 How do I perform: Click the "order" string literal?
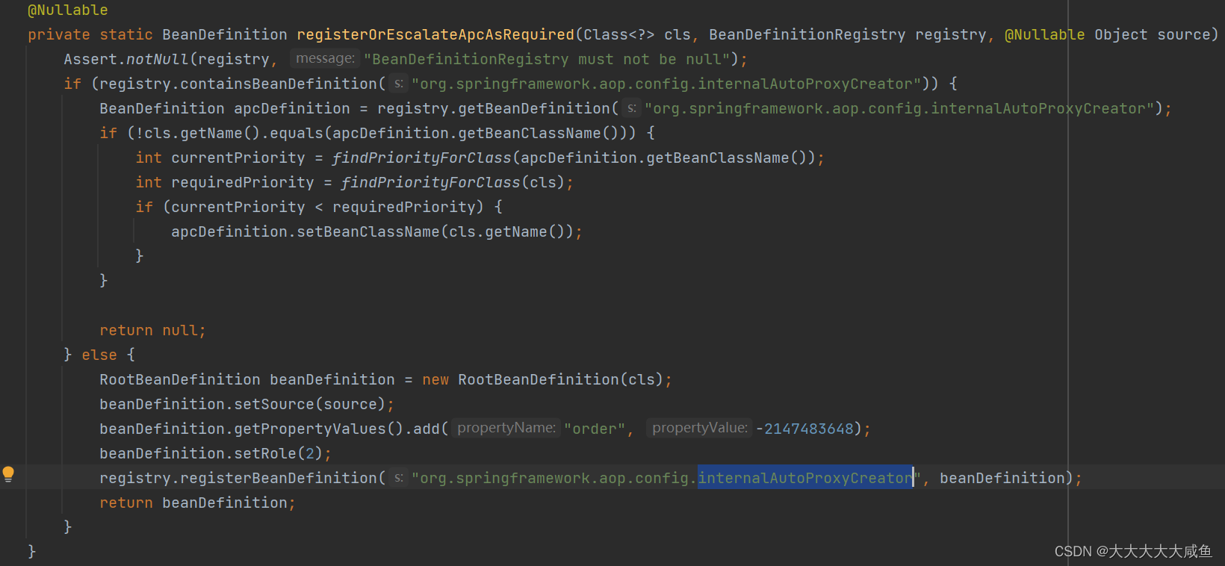tap(595, 429)
